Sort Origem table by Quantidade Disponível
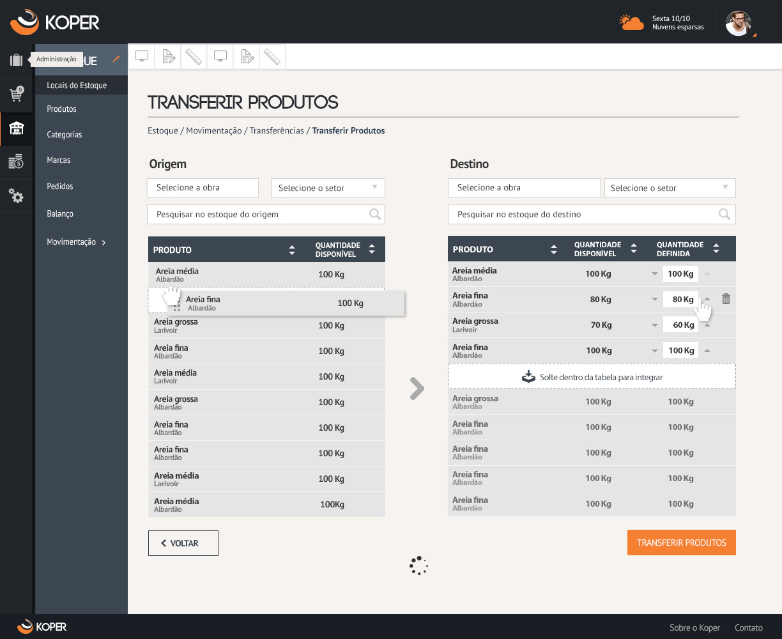782x639 pixels. pyautogui.click(x=372, y=250)
